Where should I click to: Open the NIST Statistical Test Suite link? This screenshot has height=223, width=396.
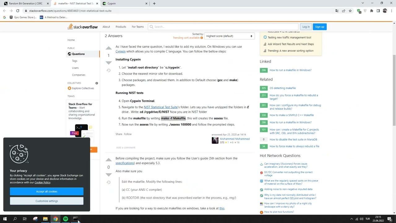click(x=161, y=107)
